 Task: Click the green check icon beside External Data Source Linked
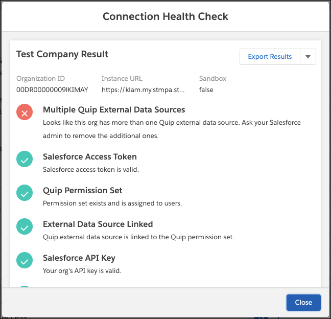click(x=25, y=226)
